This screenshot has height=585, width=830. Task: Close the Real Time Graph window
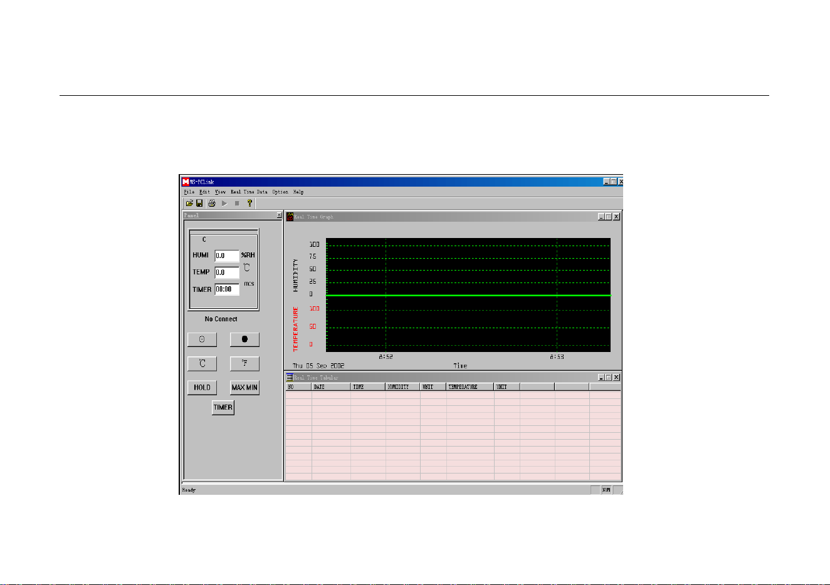(617, 217)
